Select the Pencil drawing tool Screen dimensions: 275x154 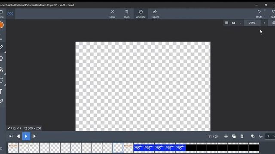[x=1, y=47]
